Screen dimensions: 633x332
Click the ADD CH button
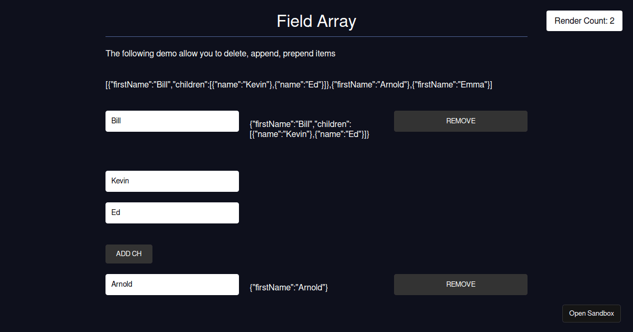pyautogui.click(x=129, y=254)
